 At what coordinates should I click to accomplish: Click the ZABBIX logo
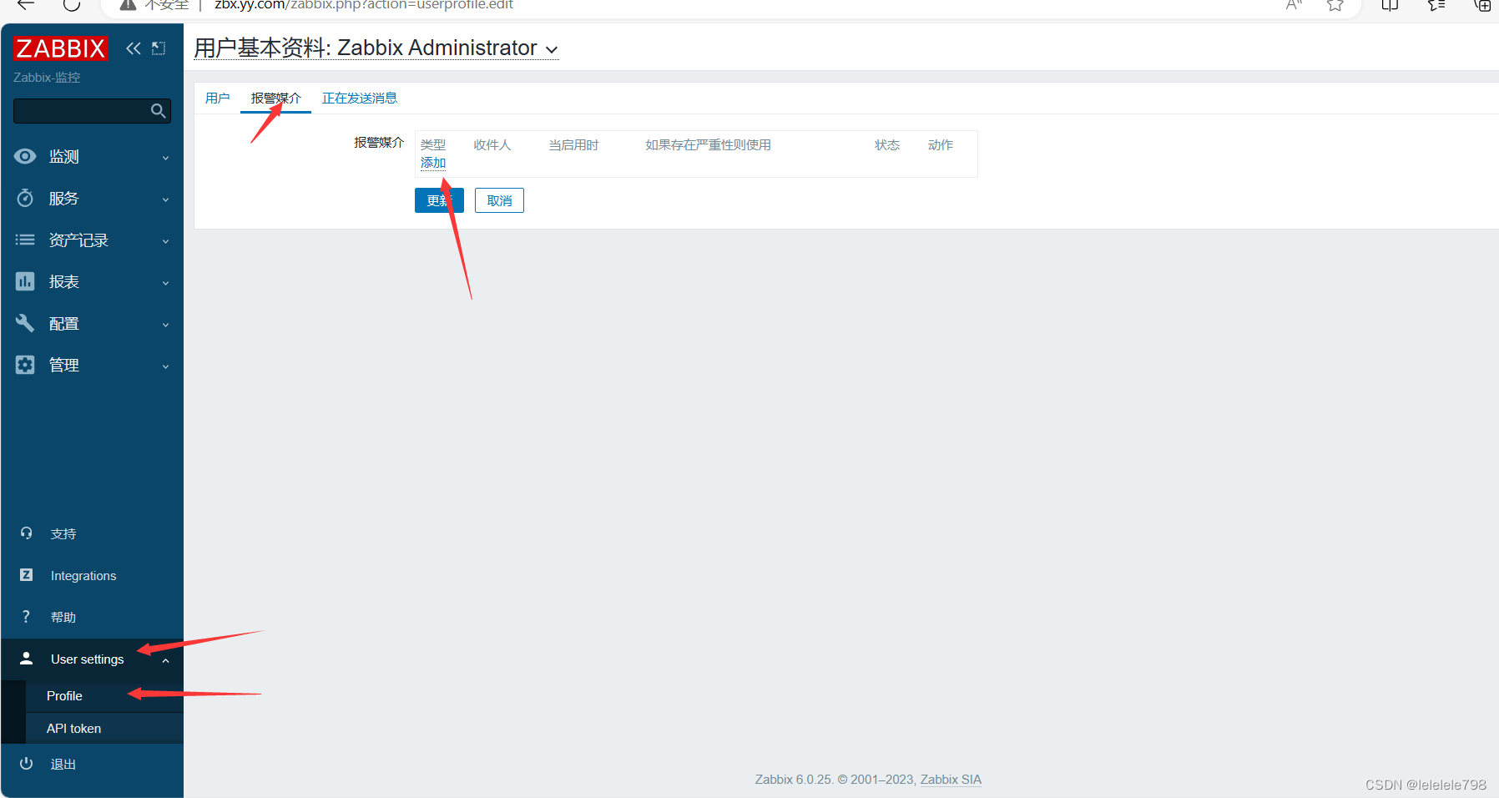coord(60,48)
